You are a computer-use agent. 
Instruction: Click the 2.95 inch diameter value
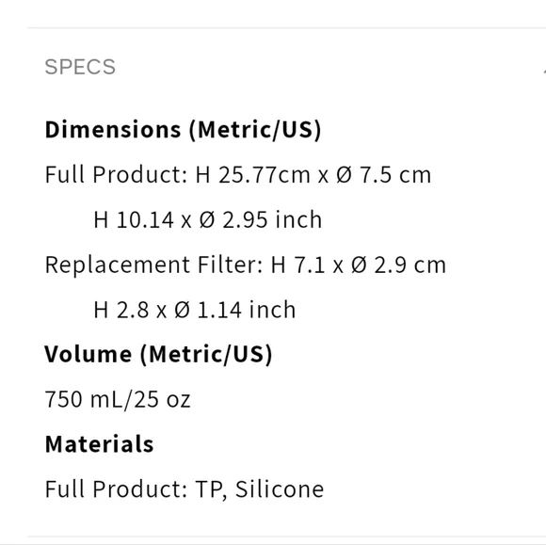point(272,219)
